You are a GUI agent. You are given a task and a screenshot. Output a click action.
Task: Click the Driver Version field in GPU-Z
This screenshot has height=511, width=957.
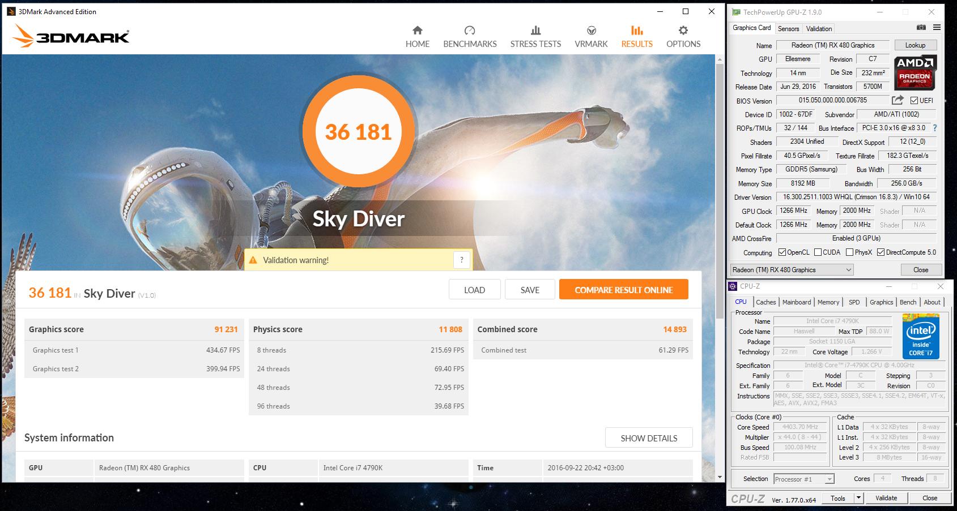pyautogui.click(x=856, y=197)
